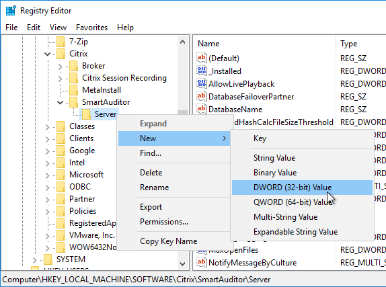The width and height of the screenshot is (386, 287).
Task: Choose Multi-String Value
Action: point(302,217)
